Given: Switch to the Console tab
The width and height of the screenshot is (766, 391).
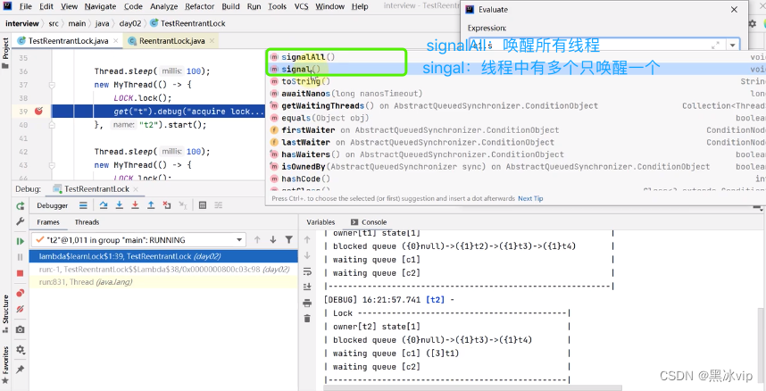Looking at the screenshot, I should pyautogui.click(x=369, y=222).
